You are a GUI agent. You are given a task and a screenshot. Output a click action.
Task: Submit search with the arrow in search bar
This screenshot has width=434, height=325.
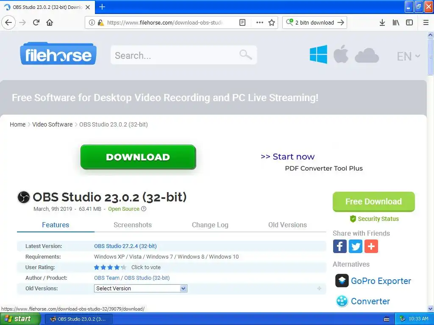341,22
